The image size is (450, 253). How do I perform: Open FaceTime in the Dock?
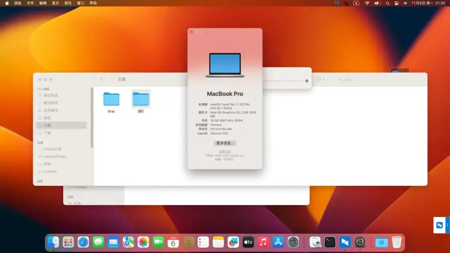pyautogui.click(x=158, y=242)
